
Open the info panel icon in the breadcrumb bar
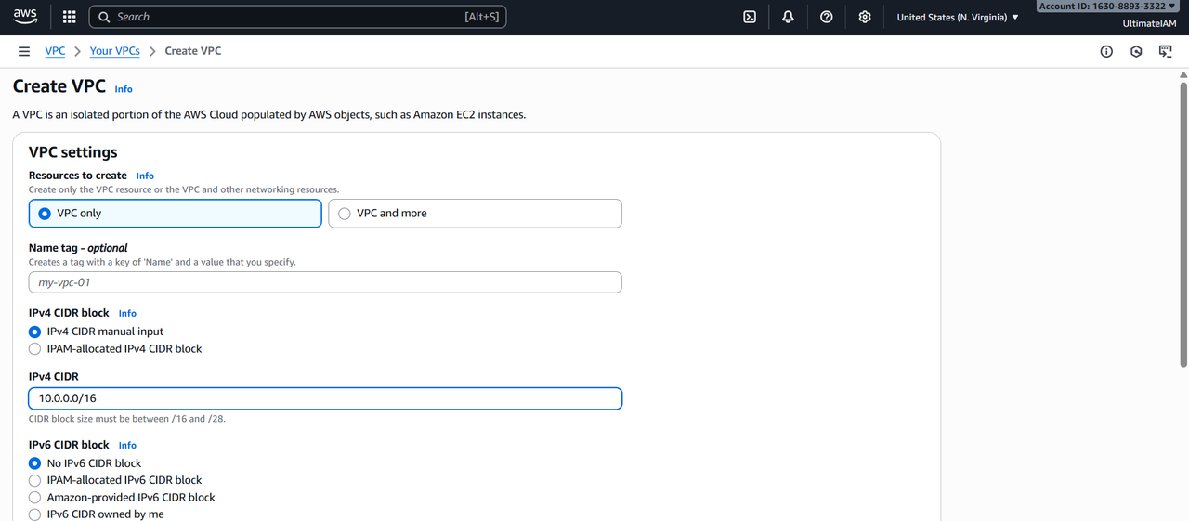1106,51
